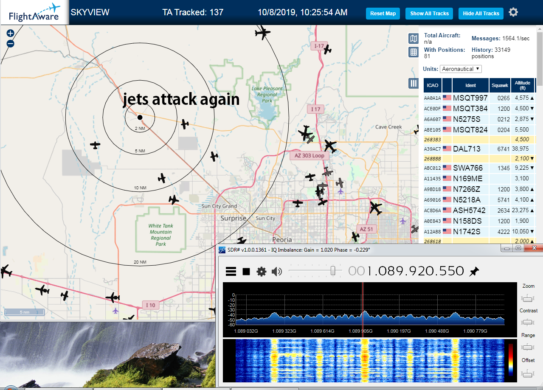Select the MSQT384 aircraft row
The height and width of the screenshot is (390, 543).
coord(479,109)
